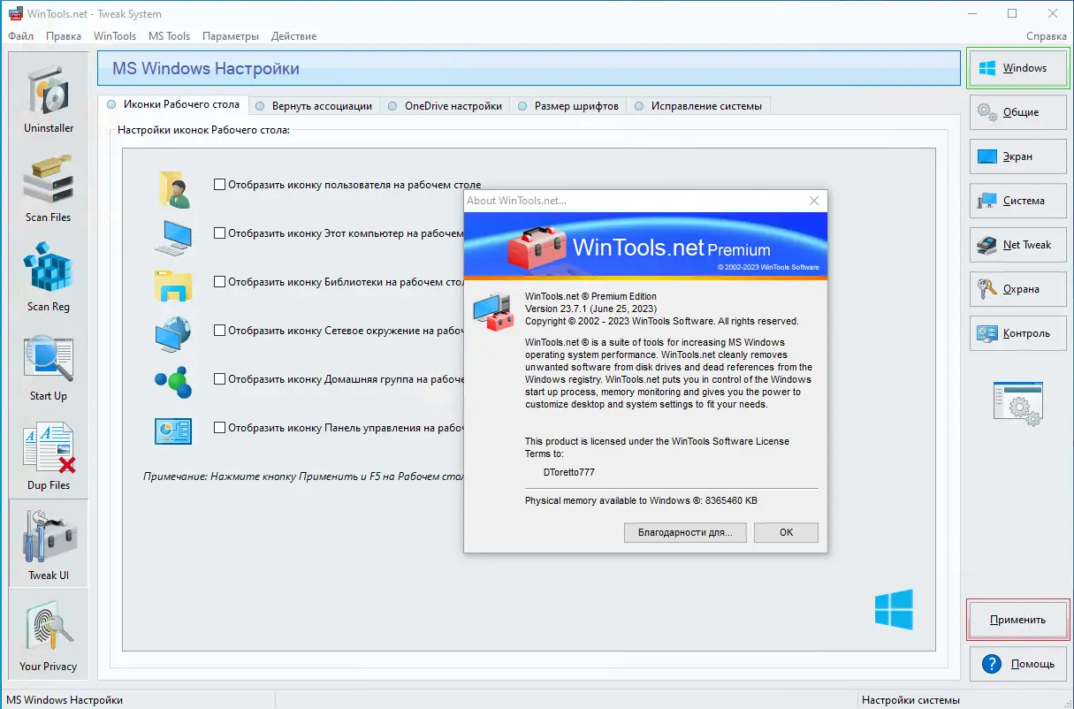Open the Your Privacy tool
The height and width of the screenshot is (709, 1074).
coord(49,634)
